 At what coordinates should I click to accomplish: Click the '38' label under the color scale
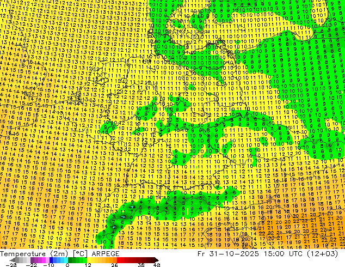coord(141,265)
